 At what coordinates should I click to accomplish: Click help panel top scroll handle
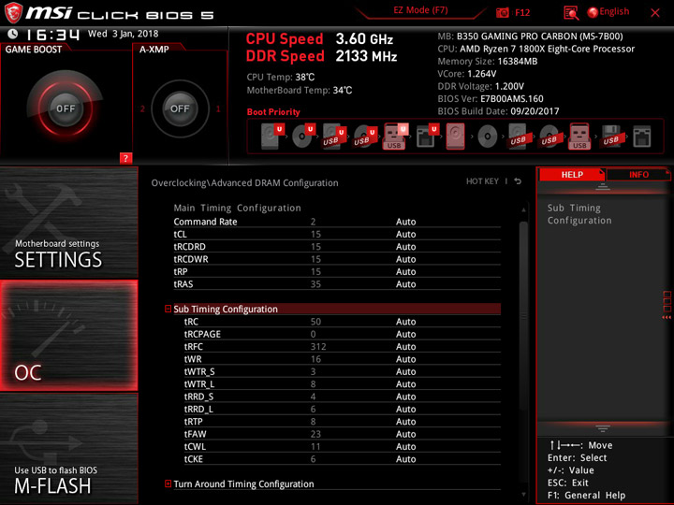coord(603,187)
